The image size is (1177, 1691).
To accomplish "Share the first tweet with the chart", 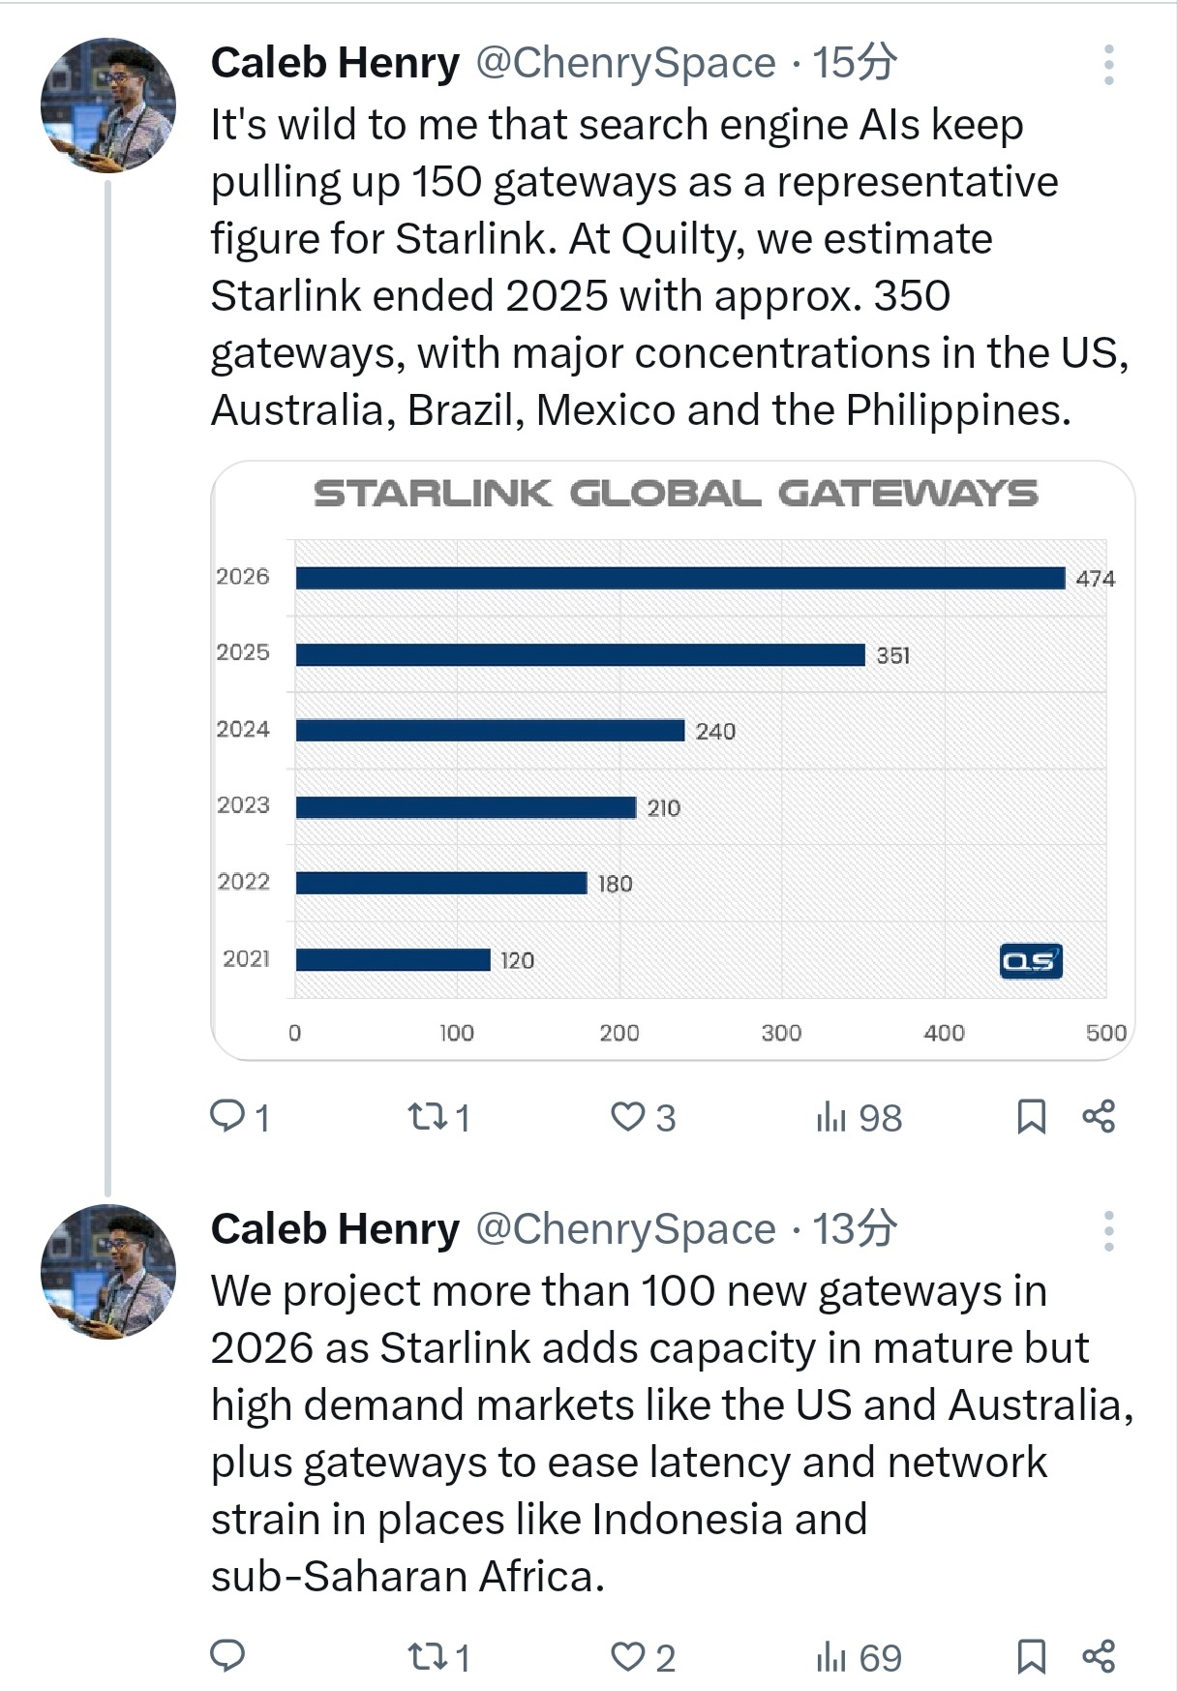I will coord(1099,1117).
